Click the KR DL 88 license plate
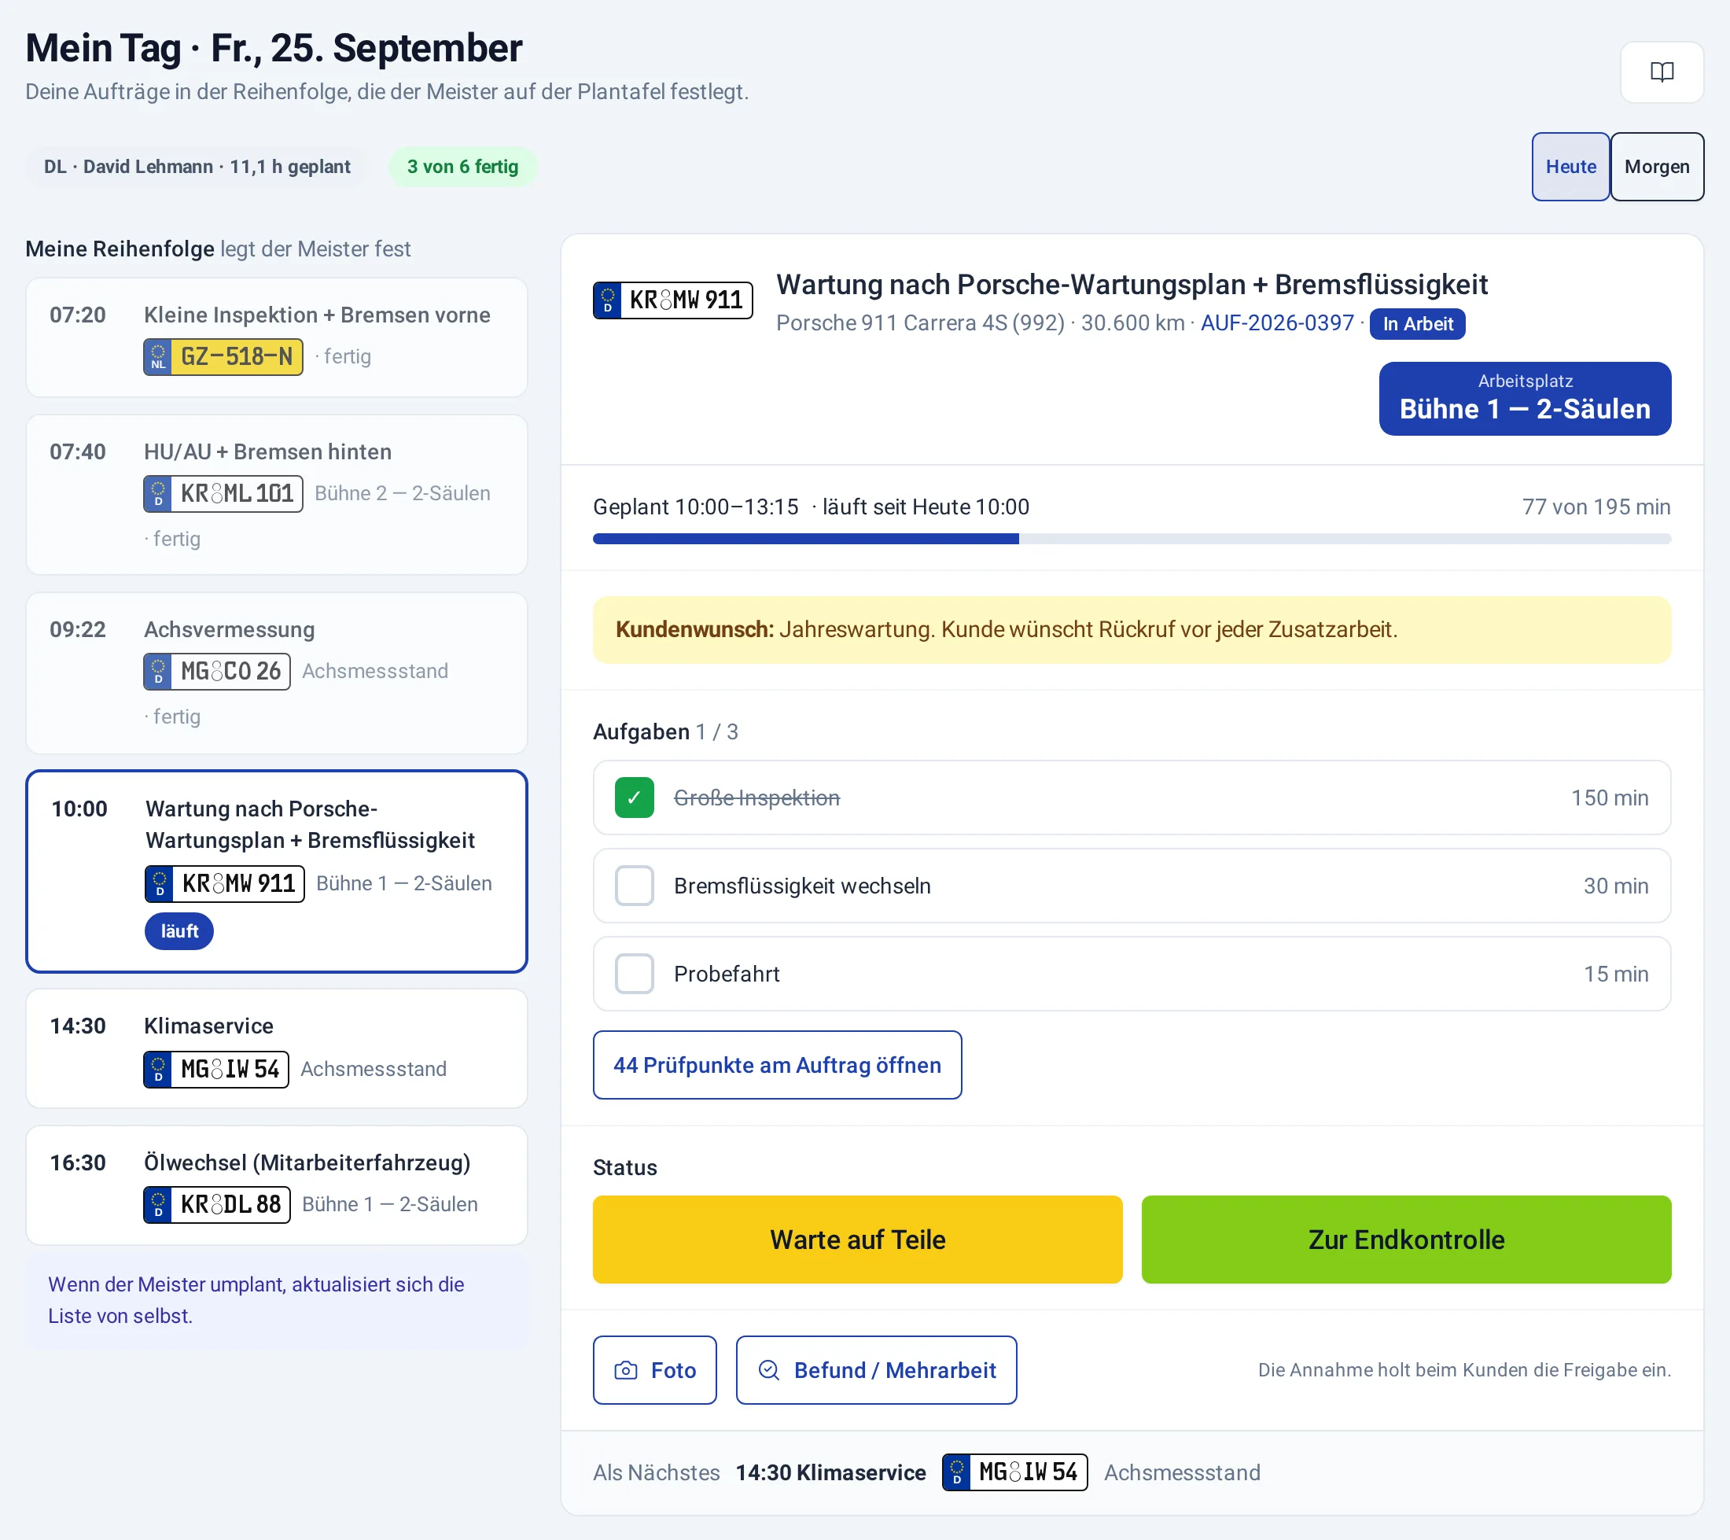The height and width of the screenshot is (1540, 1730). [217, 1204]
